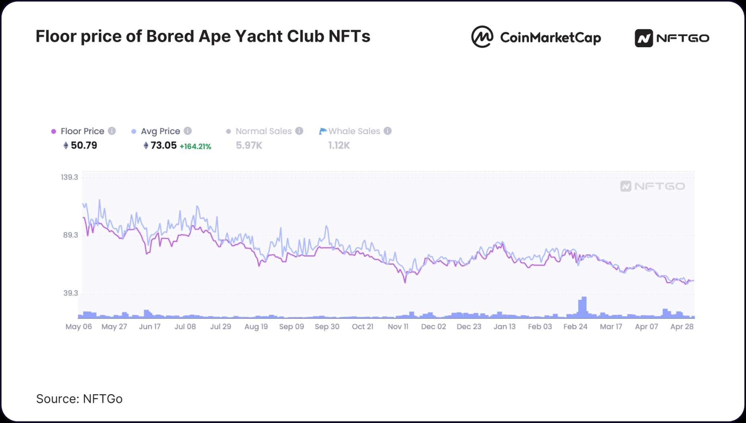Click the +164.21% change value
Viewport: 746px width, 423px height.
tap(195, 147)
